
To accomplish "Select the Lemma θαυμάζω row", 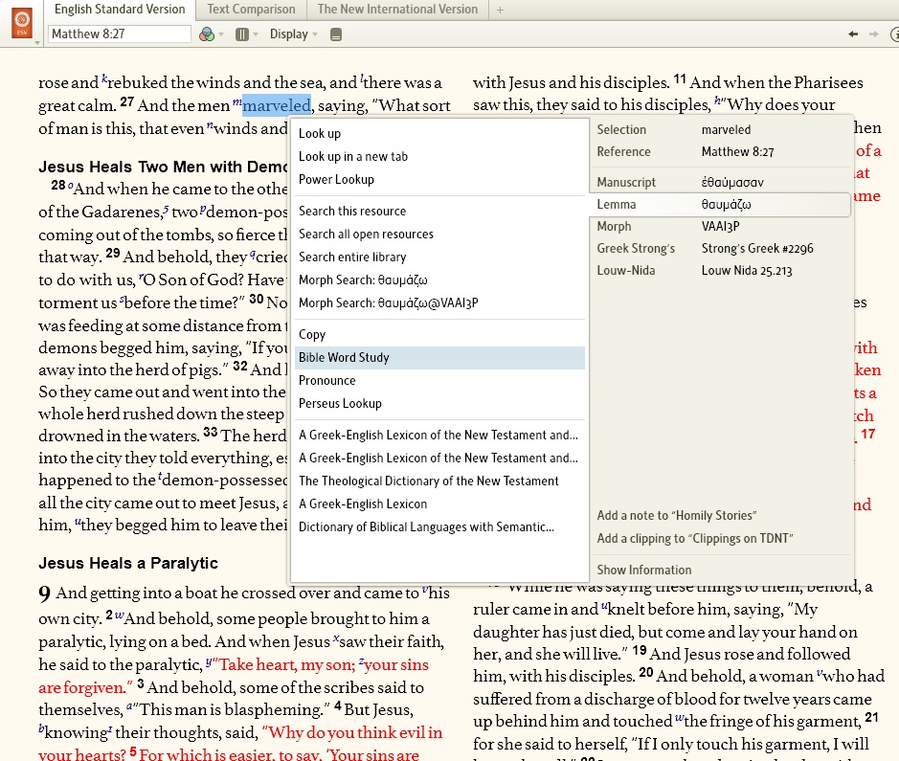I will click(720, 205).
